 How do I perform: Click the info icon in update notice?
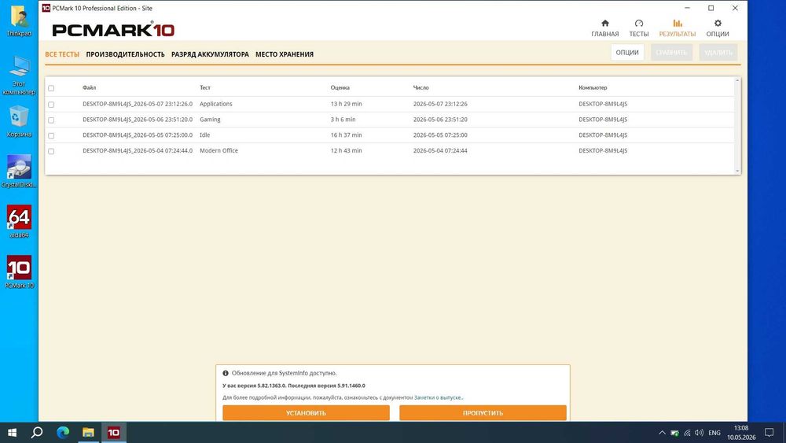[226, 373]
